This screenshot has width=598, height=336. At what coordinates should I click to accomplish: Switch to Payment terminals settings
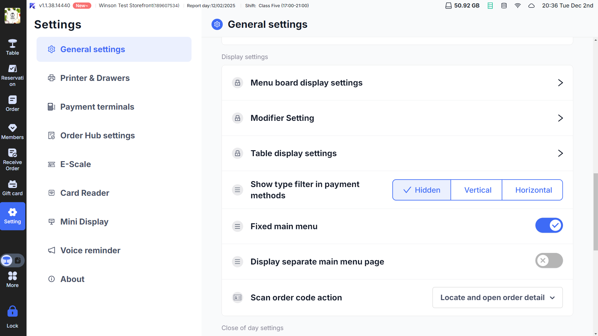[x=97, y=107]
